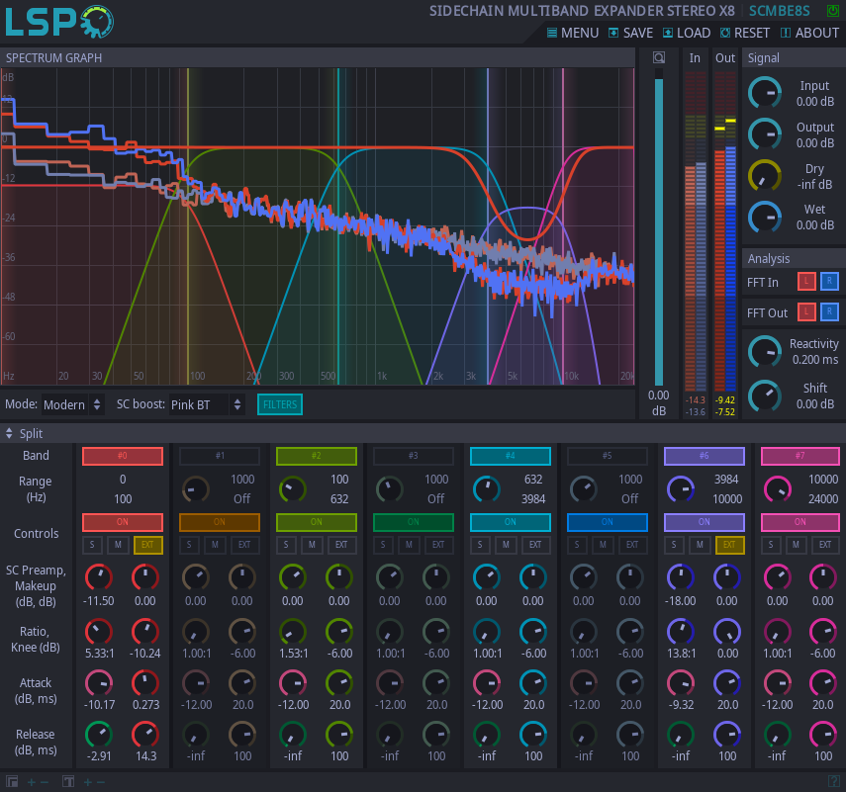This screenshot has width=846, height=792.
Task: Toggle the ON button of band #7
Action: click(x=800, y=522)
